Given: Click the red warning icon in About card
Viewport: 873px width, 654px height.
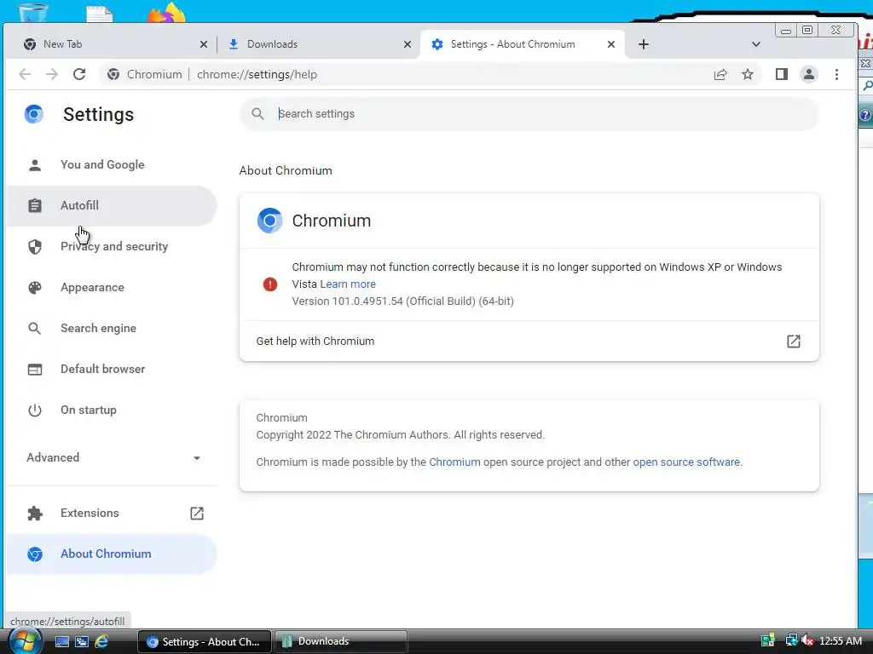Looking at the screenshot, I should 270,284.
